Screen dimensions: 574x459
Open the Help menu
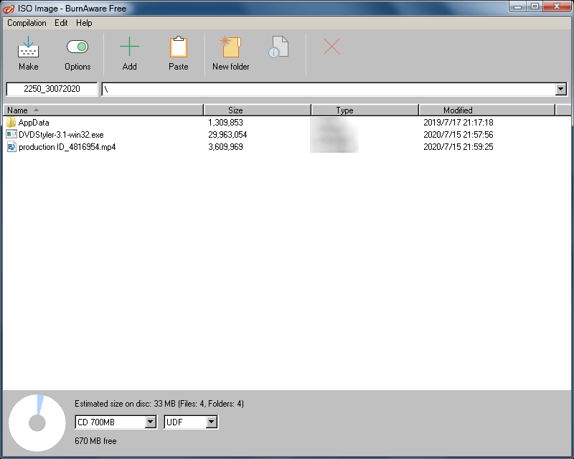(x=84, y=23)
